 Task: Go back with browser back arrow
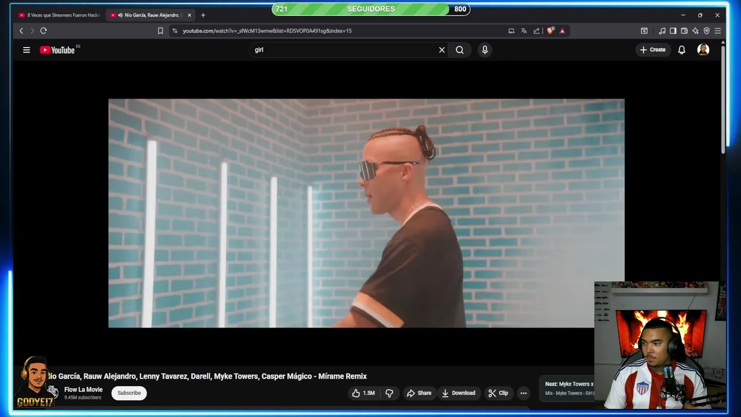[21, 31]
